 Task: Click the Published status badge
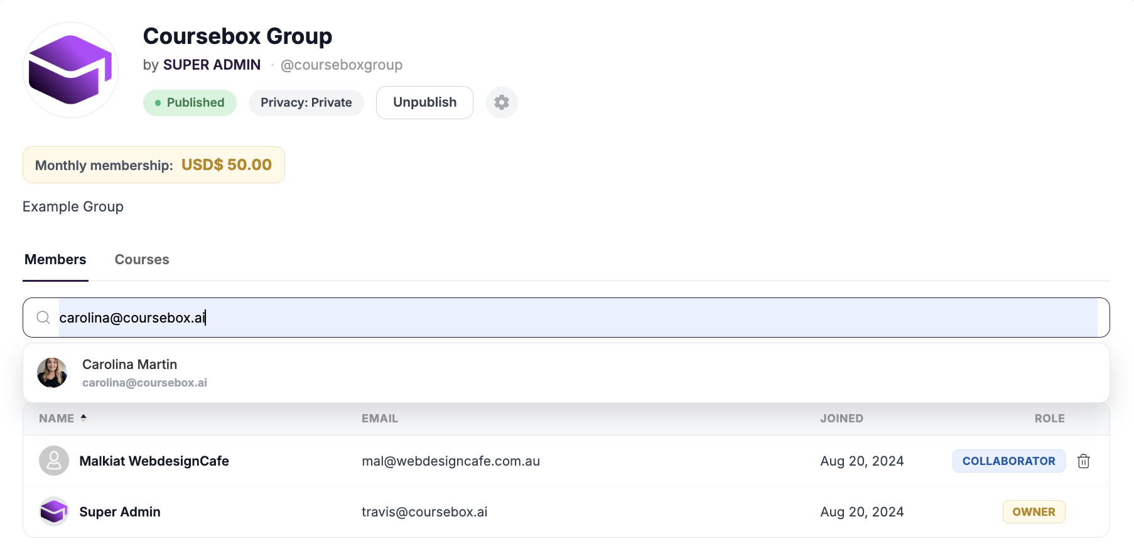click(190, 103)
